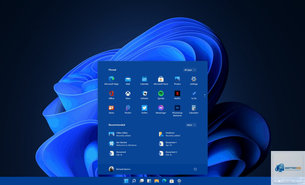Screen dimensions: 305x185
Task: Open Task View on the taskbar
Action: tap(141, 181)
